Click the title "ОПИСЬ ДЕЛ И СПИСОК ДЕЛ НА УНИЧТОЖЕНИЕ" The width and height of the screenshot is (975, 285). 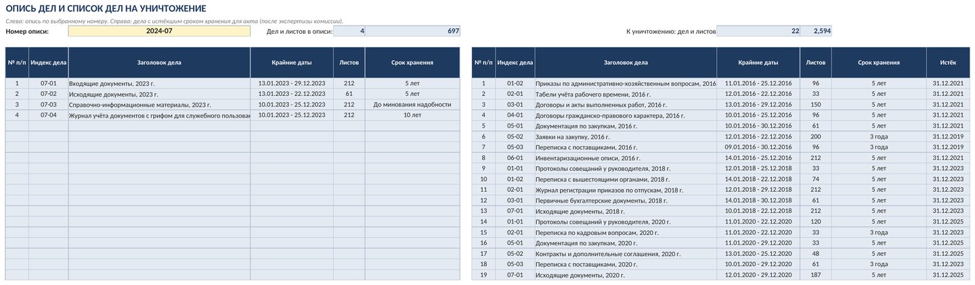(106, 8)
